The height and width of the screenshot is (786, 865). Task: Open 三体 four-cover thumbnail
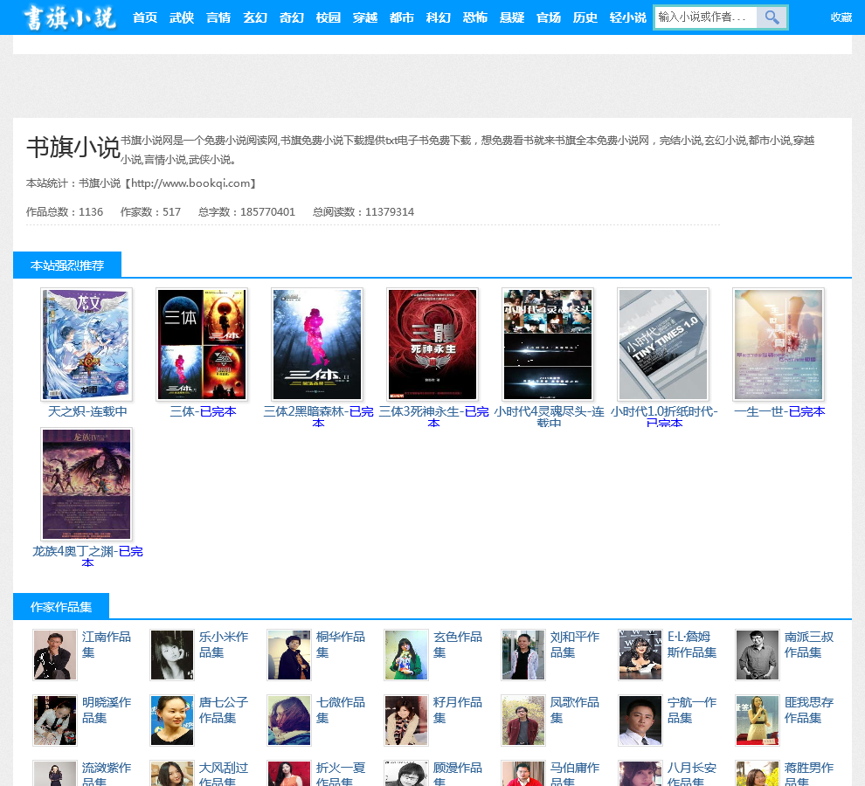[x=202, y=343]
